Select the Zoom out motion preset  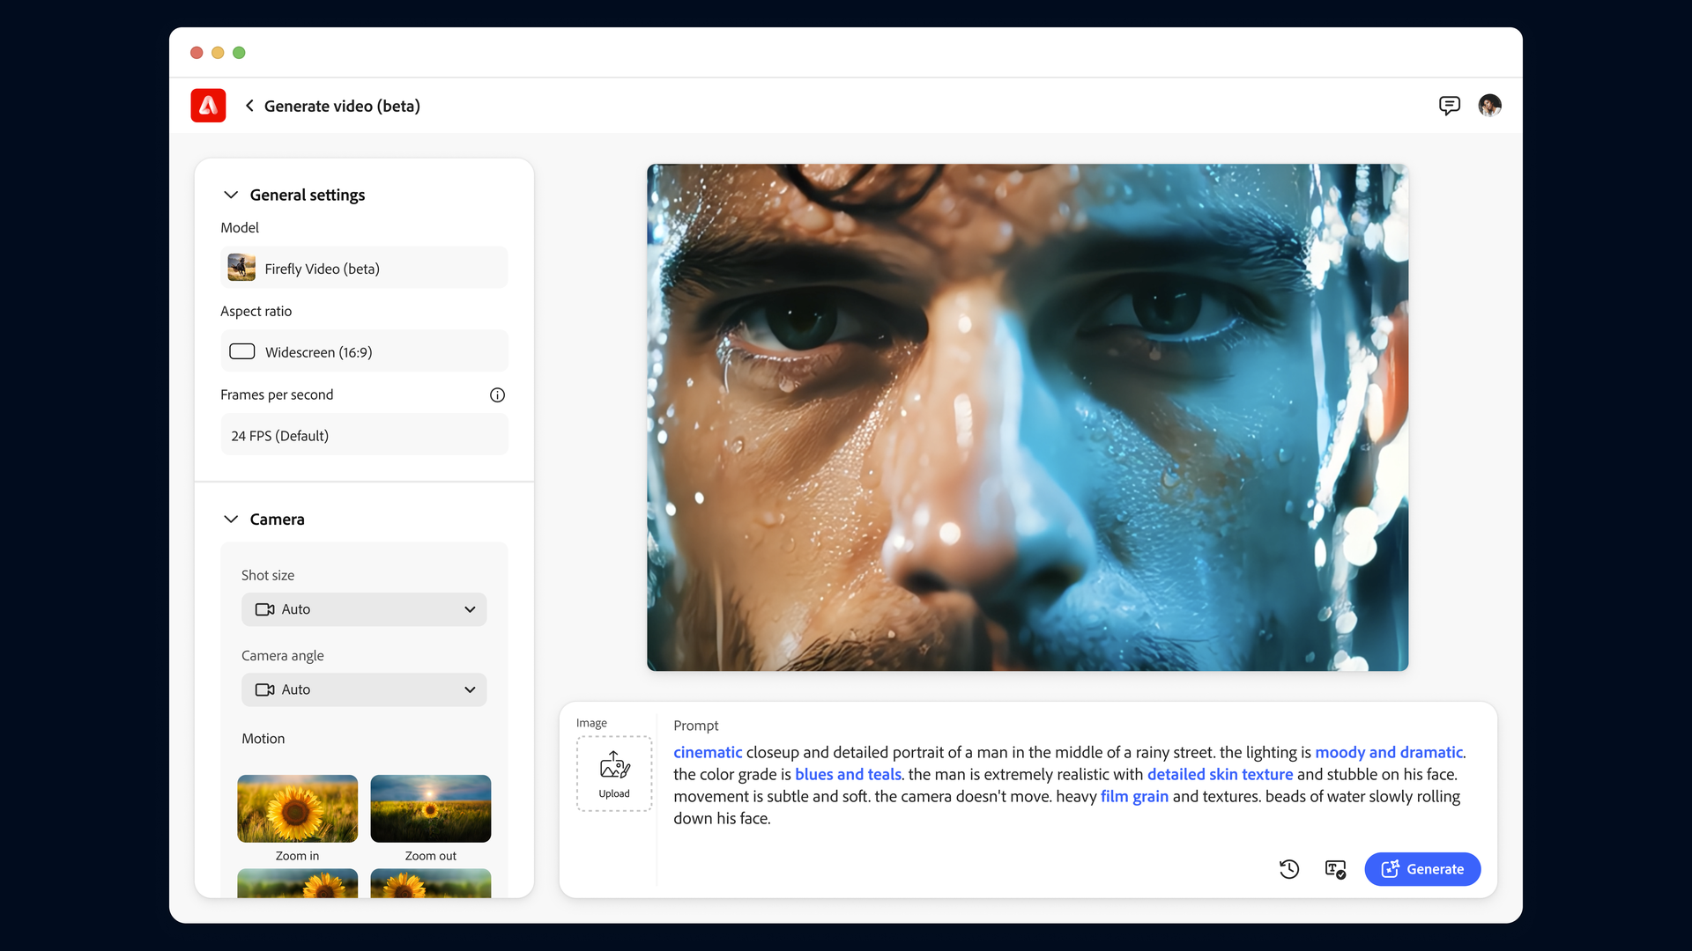point(430,807)
